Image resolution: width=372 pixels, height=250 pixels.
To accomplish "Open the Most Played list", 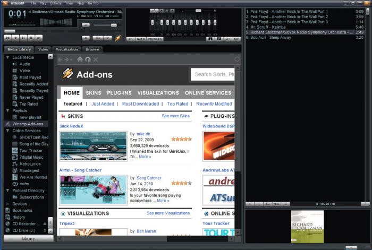I will [x=30, y=77].
